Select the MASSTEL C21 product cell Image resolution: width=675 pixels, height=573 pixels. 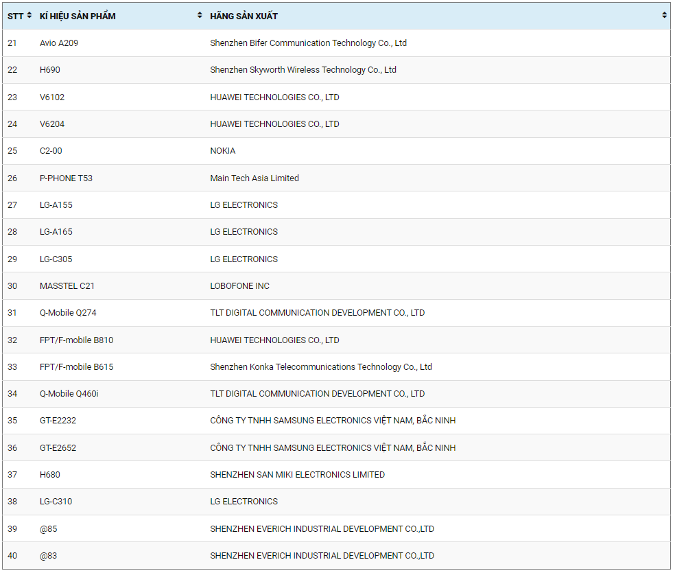pyautogui.click(x=67, y=286)
